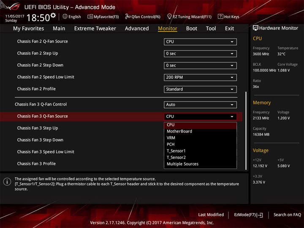
Task: Open MyFavorite(F3) list icon
Action: [x=90, y=16]
